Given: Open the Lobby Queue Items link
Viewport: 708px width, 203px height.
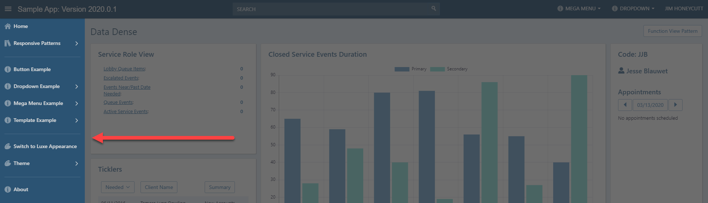Looking at the screenshot, I should point(124,69).
